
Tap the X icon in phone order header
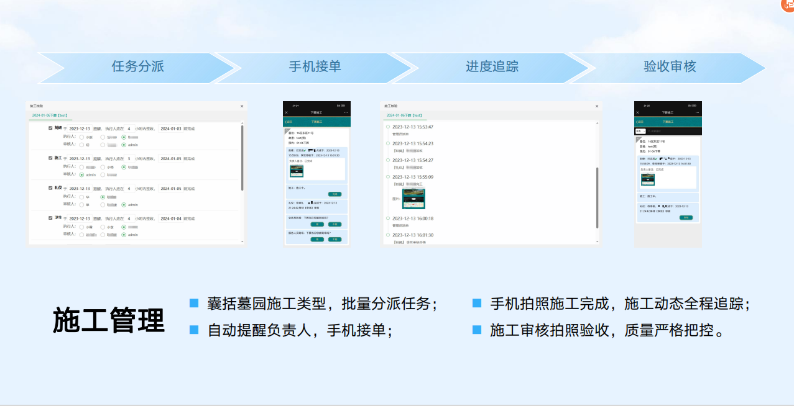coord(287,112)
